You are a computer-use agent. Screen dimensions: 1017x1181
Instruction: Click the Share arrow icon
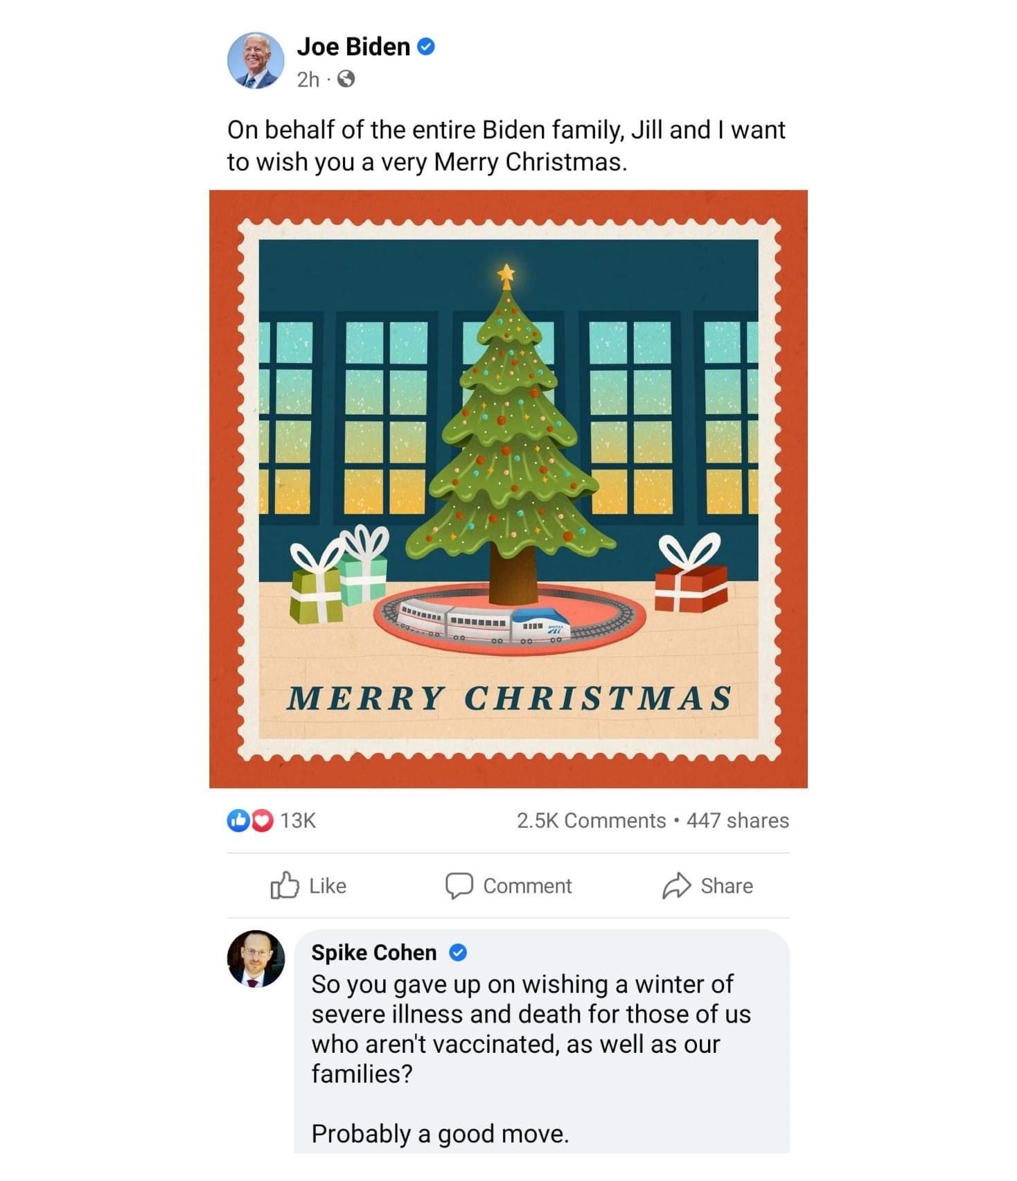(677, 886)
